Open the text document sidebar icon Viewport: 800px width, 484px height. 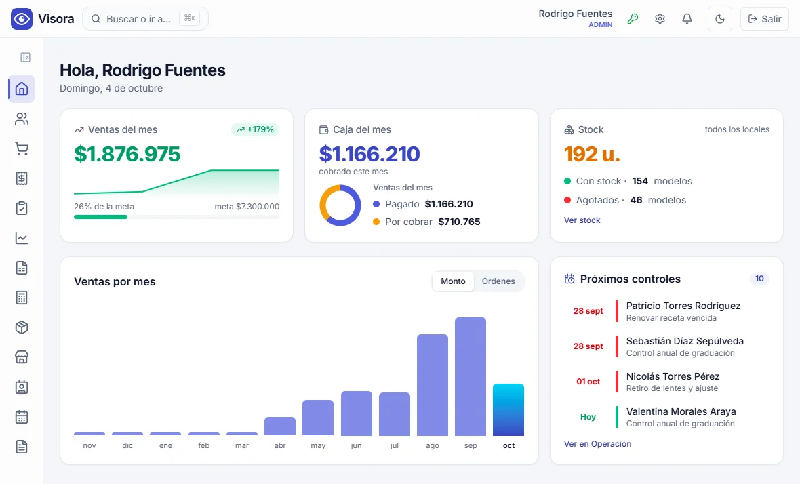(22, 447)
